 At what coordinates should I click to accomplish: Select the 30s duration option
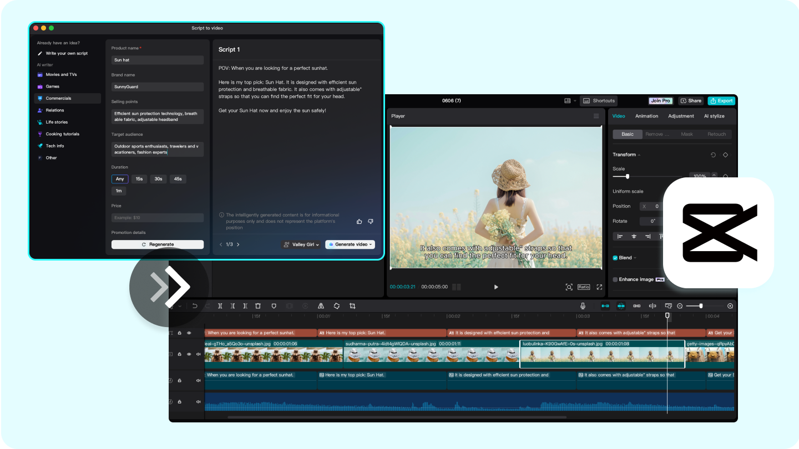tap(159, 179)
